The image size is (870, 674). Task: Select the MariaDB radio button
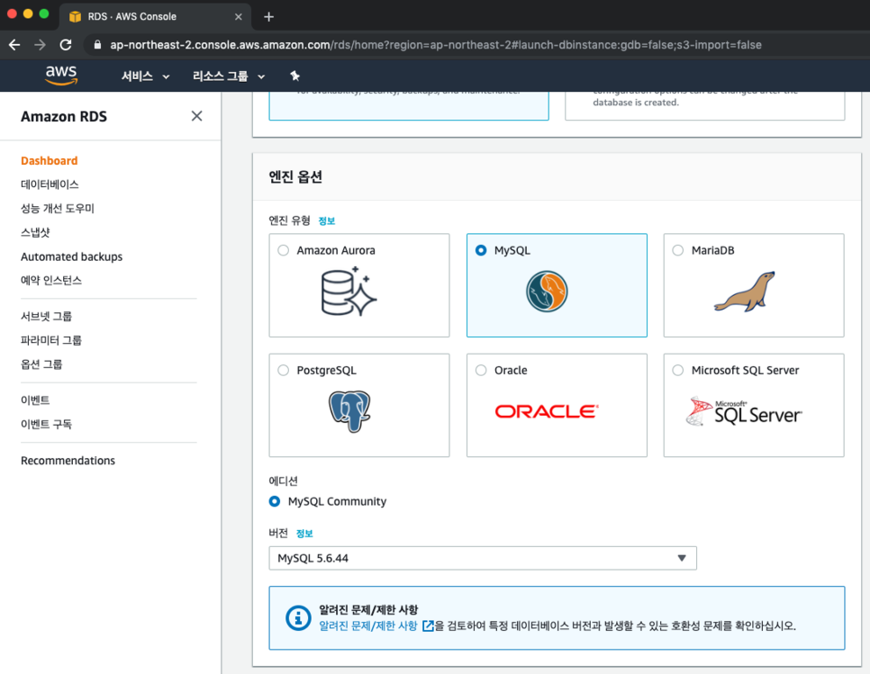pyautogui.click(x=678, y=250)
